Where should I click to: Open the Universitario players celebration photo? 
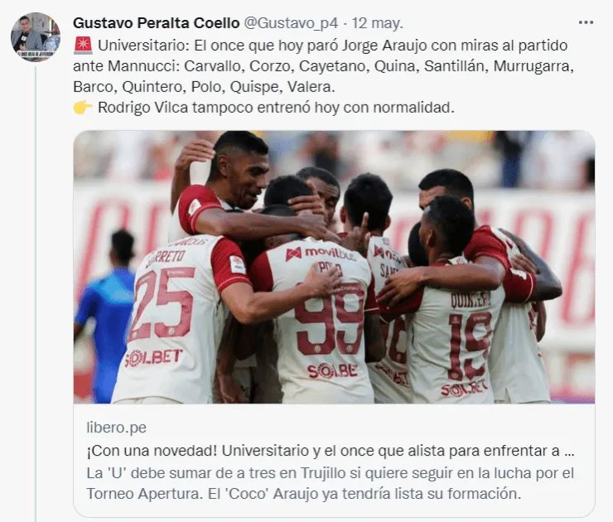tap(335, 267)
